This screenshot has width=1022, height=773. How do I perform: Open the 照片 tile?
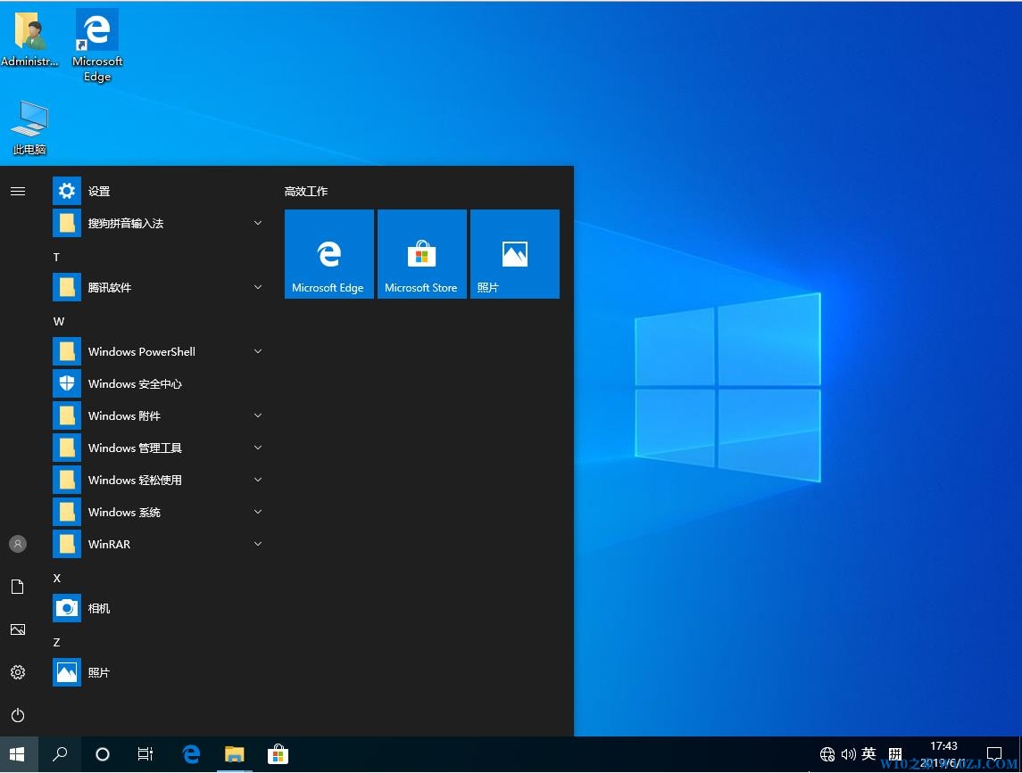[x=515, y=254]
